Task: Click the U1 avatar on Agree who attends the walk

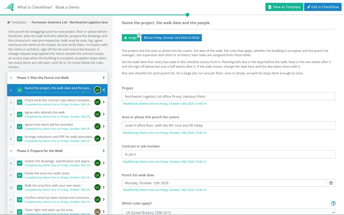Action: coord(97,114)
